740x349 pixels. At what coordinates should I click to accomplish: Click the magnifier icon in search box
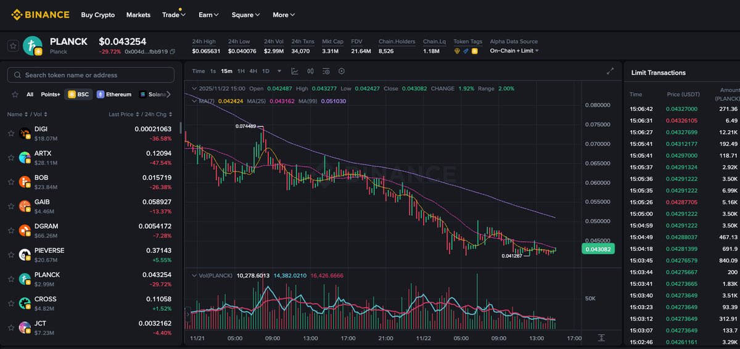(x=17, y=75)
